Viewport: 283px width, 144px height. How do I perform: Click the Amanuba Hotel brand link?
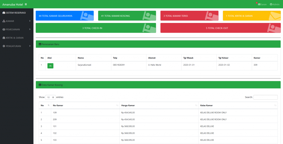(x=13, y=4)
